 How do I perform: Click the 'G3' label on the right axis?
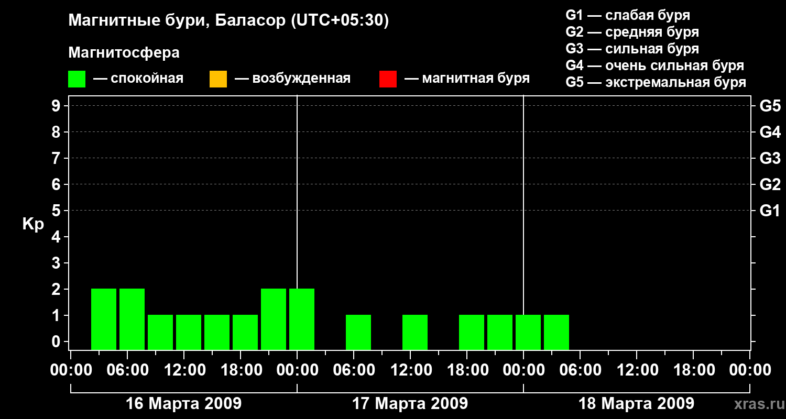(x=770, y=158)
